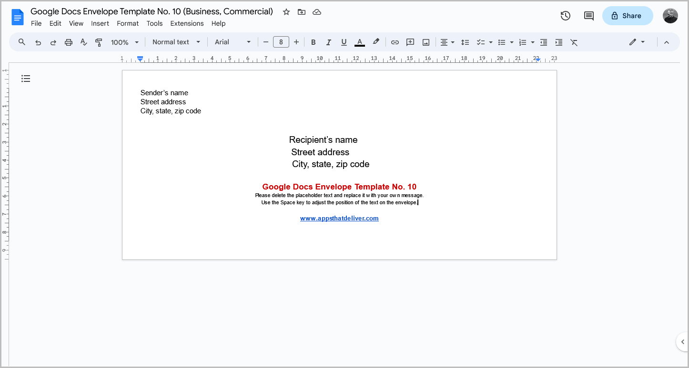Insert an image
Screen dimensions: 689x368
426,42
